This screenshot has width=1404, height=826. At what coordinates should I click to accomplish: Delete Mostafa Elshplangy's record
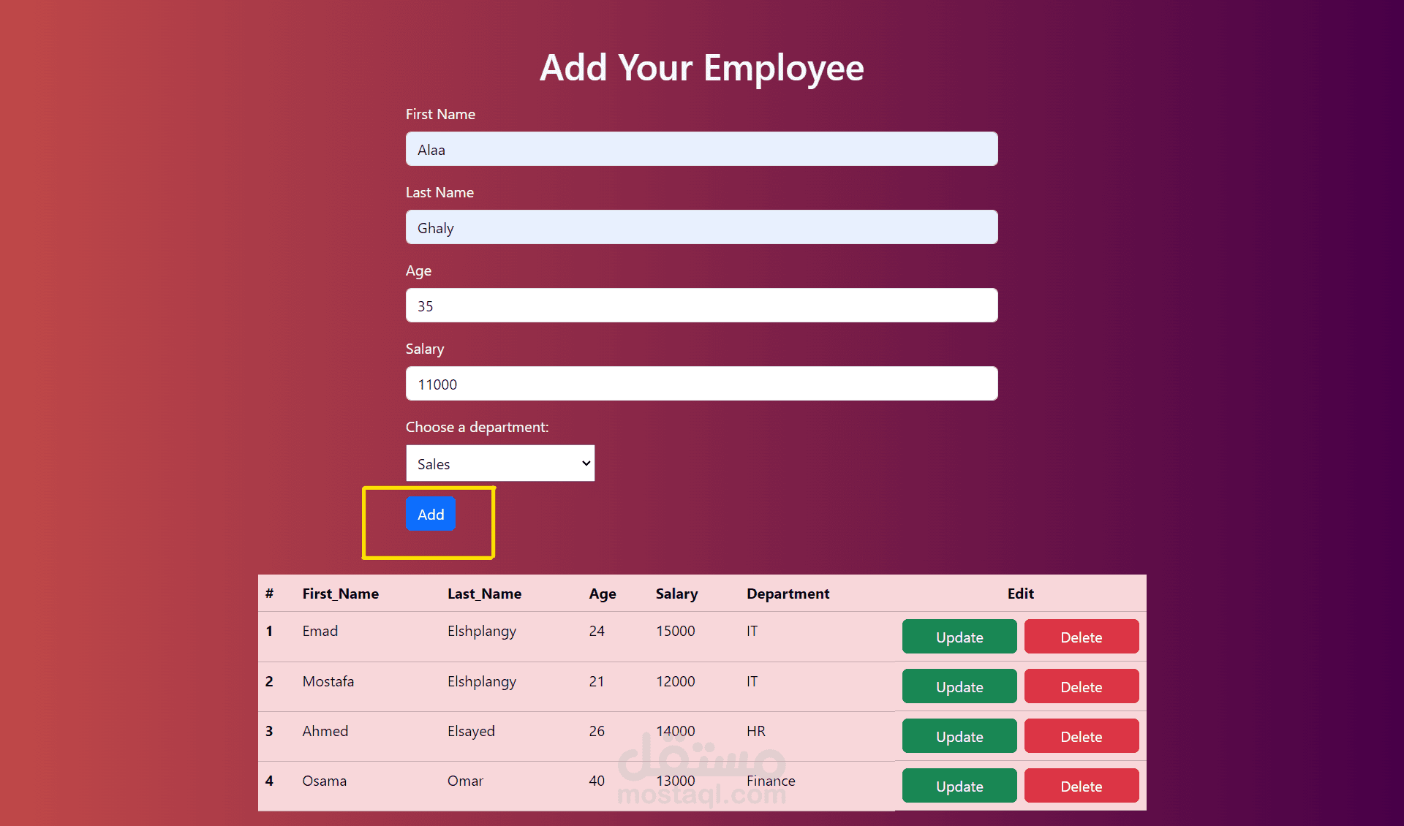coord(1081,686)
